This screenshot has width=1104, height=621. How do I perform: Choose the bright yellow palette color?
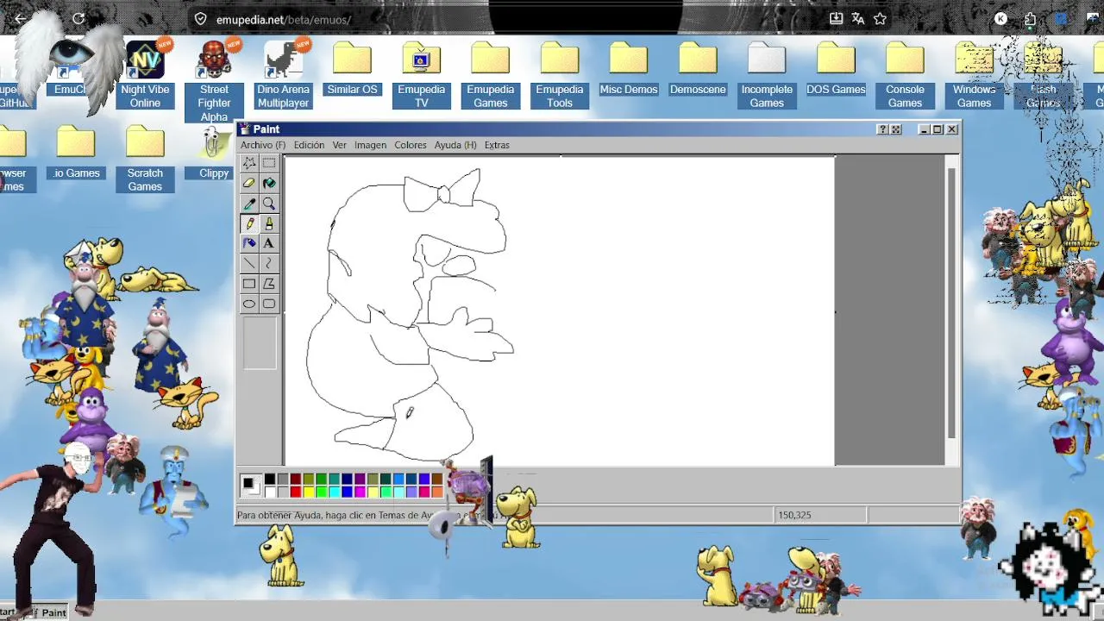click(309, 492)
